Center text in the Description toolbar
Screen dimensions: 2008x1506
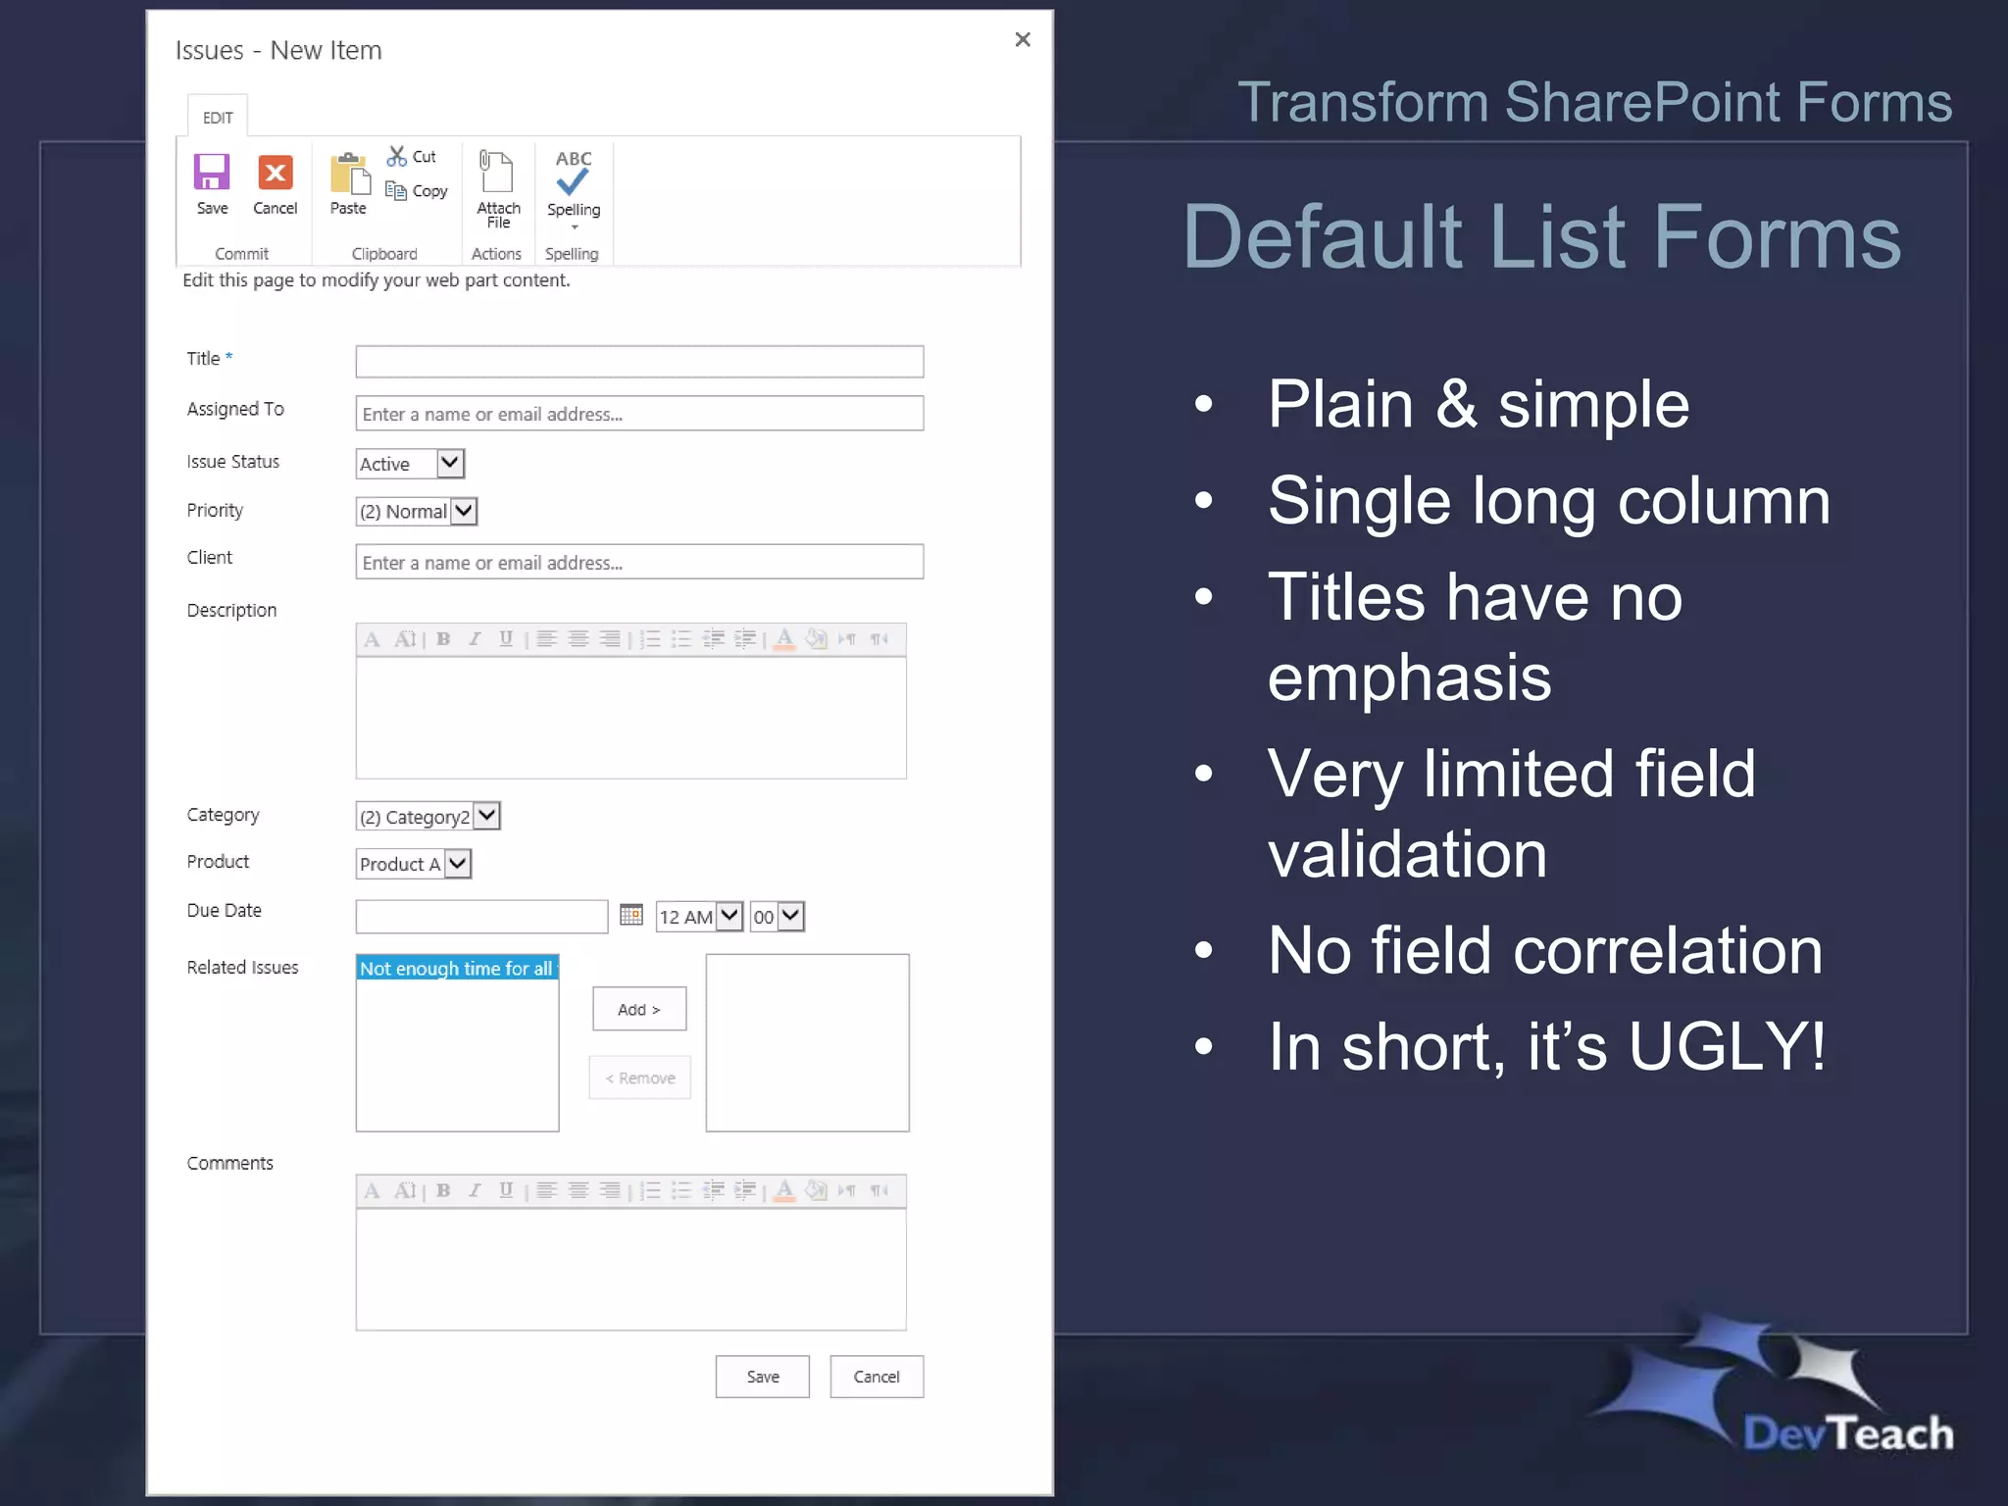578,639
